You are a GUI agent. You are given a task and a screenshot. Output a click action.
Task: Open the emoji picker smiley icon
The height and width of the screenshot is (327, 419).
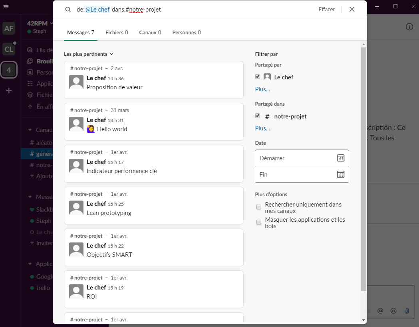[x=393, y=311]
